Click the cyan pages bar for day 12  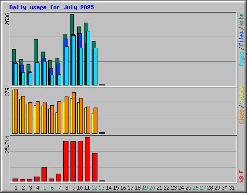[x=96, y=67]
